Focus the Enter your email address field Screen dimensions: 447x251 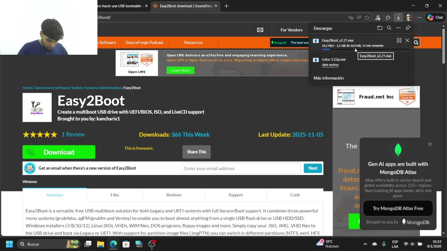[241, 168]
